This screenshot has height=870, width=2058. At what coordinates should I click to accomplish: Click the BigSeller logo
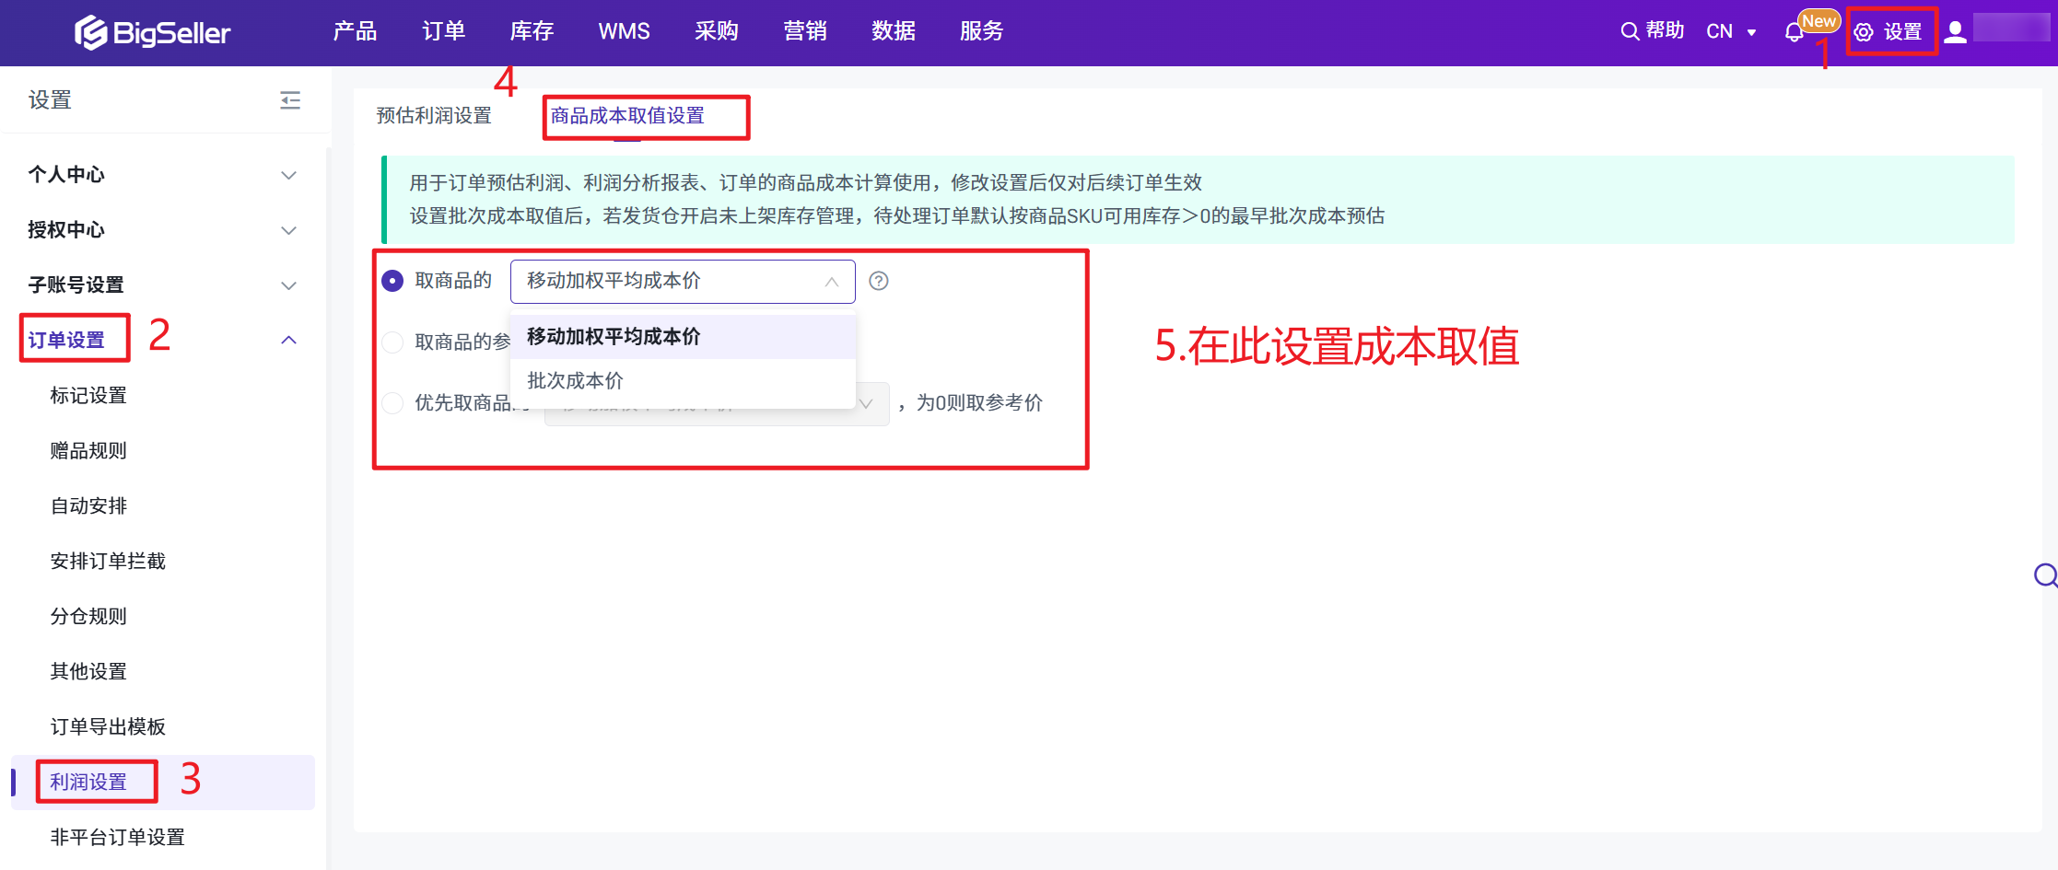(x=152, y=32)
